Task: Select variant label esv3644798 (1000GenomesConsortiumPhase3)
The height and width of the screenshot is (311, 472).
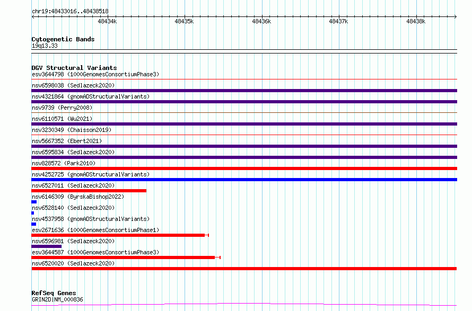Action: pos(95,74)
